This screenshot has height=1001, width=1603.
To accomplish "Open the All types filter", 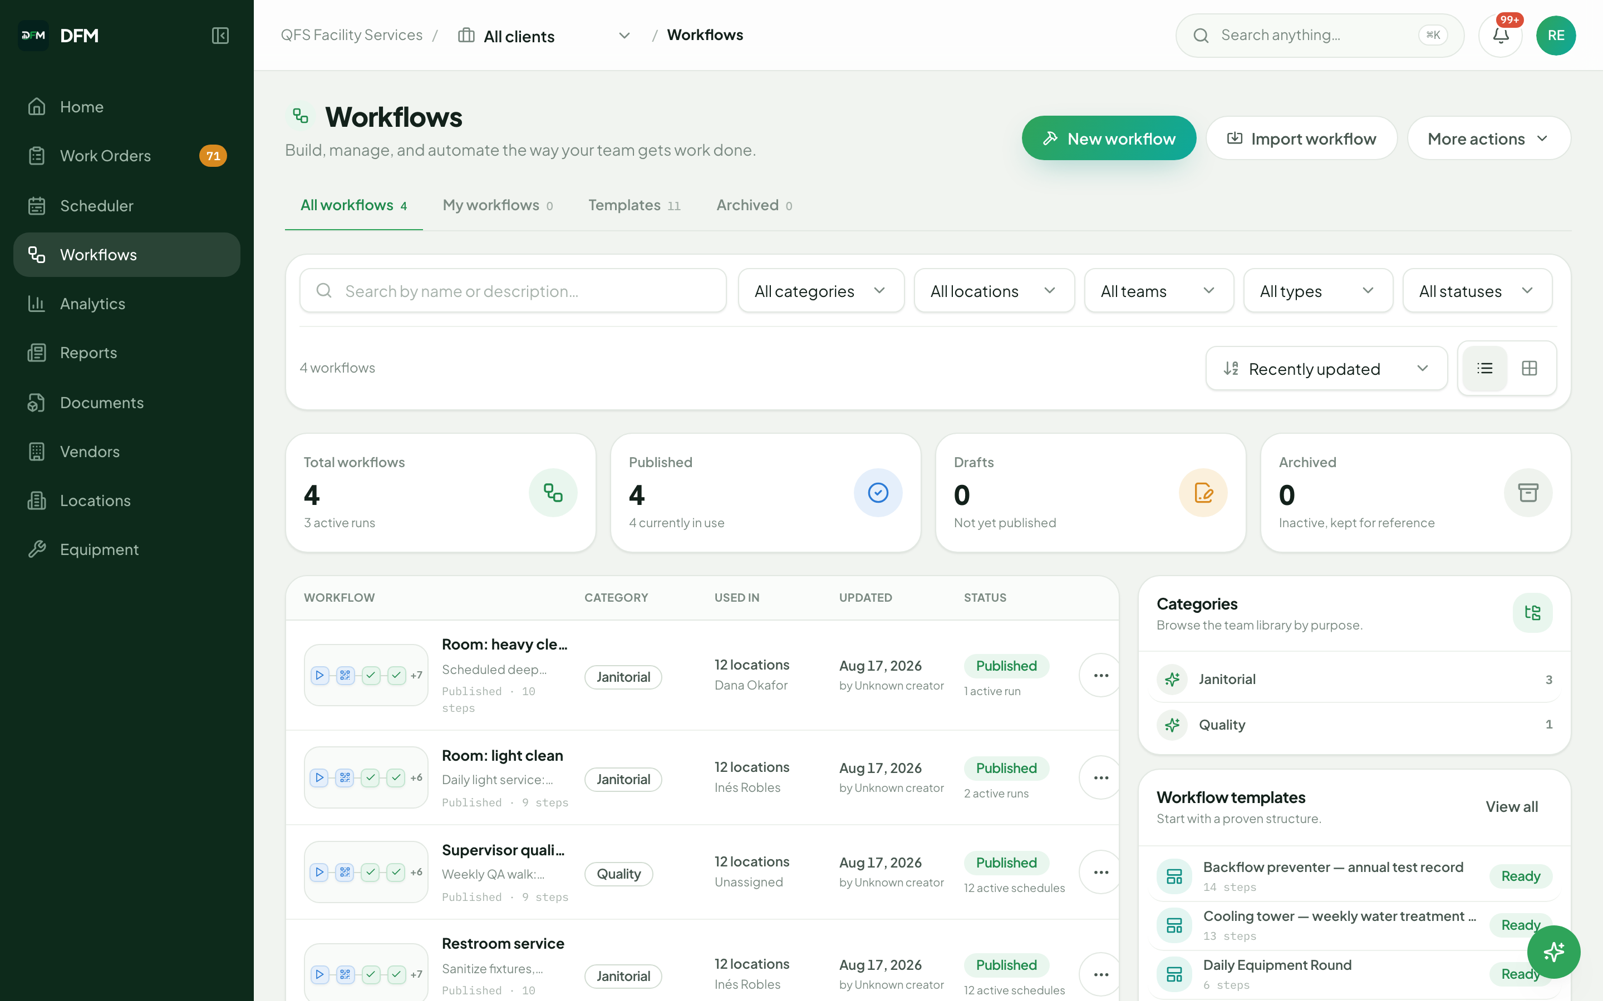I will click(x=1317, y=291).
